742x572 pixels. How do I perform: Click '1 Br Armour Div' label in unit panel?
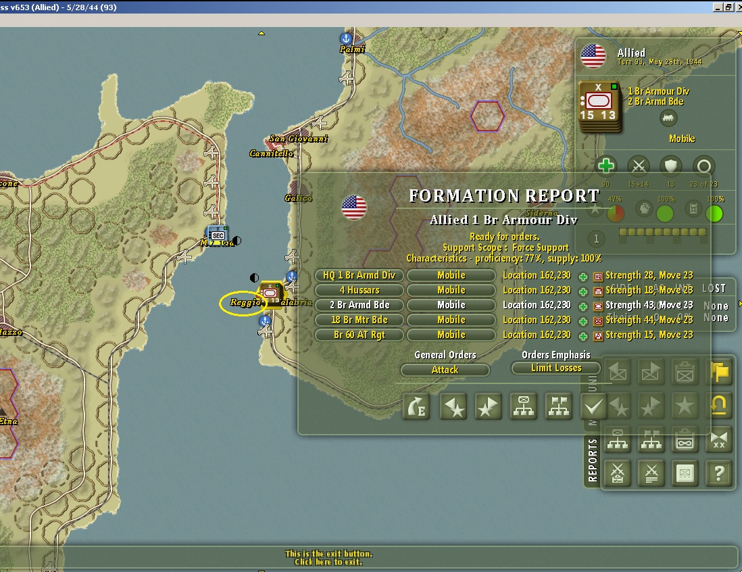pos(658,91)
